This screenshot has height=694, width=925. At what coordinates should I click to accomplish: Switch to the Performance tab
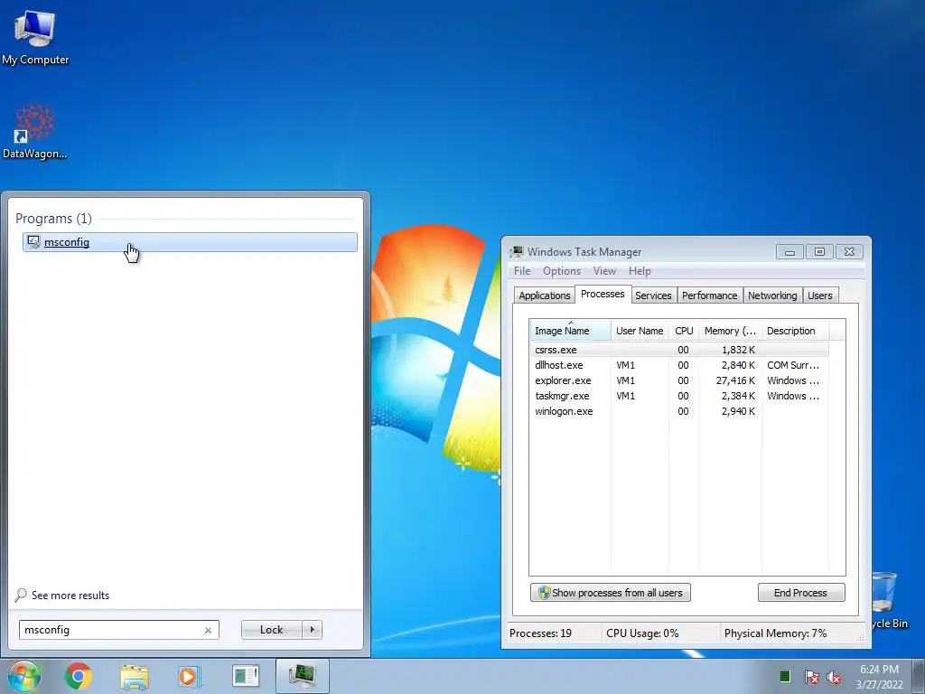710,295
